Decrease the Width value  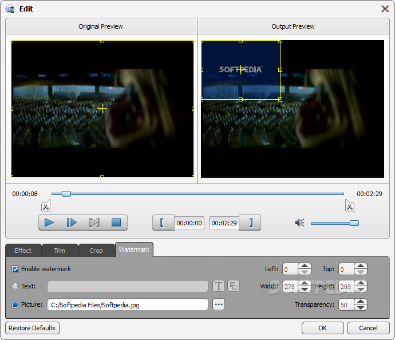(x=305, y=289)
